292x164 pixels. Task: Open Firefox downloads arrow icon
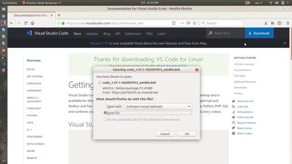point(266,23)
